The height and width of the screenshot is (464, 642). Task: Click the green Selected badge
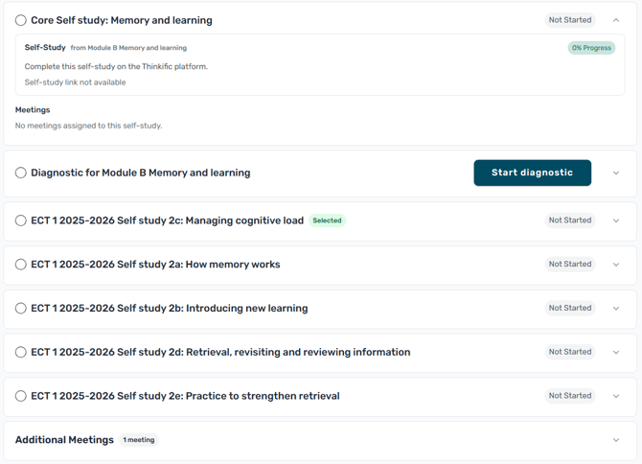click(327, 220)
